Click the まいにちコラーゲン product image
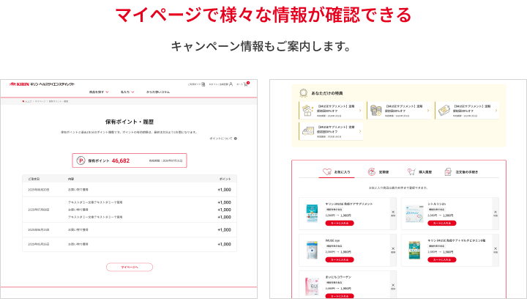Image resolution: width=527 pixels, height=299 pixels. [x=312, y=287]
